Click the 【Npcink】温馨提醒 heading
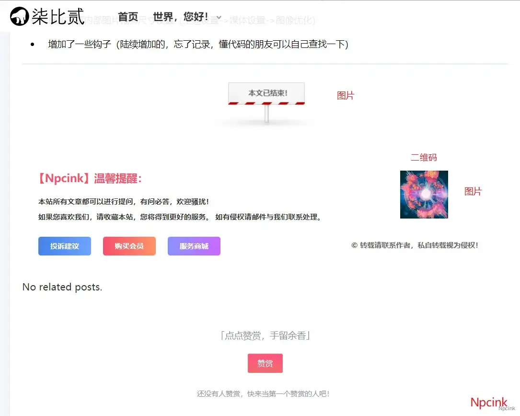The height and width of the screenshot is (416, 520). pyautogui.click(x=90, y=179)
